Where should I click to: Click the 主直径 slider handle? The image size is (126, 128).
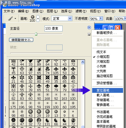[x=36, y=34]
